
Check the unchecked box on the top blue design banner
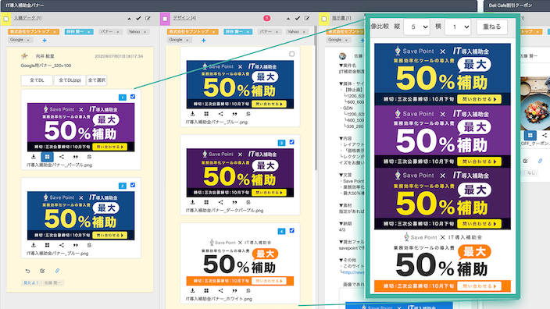(x=292, y=54)
